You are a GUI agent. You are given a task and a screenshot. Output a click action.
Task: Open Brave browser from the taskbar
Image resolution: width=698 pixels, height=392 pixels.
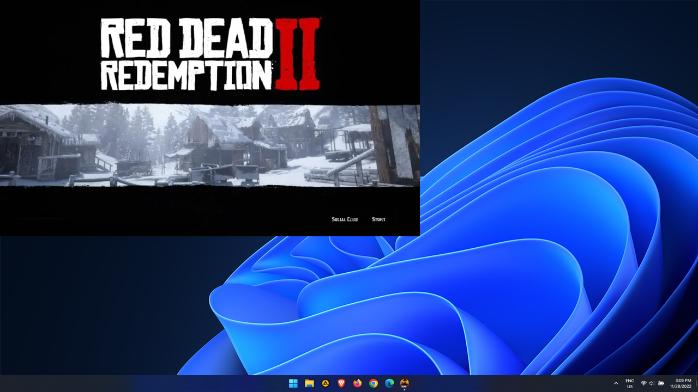click(x=341, y=383)
